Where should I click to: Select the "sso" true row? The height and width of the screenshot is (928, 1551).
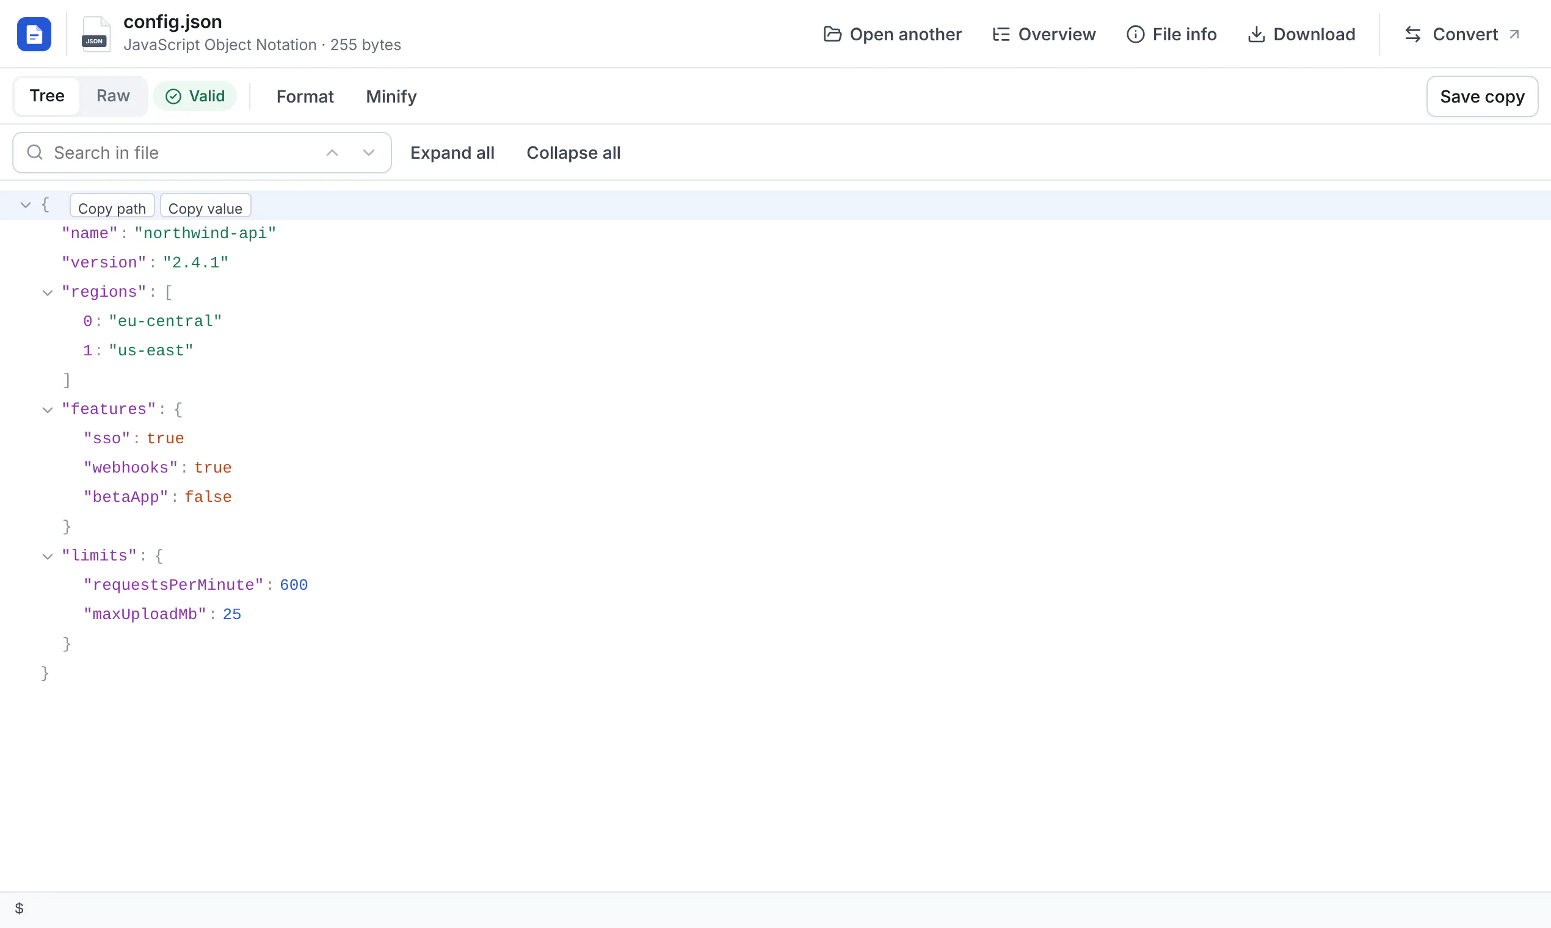775,439
